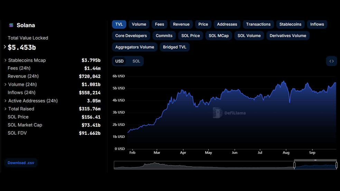Switch chart denomination to USD

click(x=120, y=61)
